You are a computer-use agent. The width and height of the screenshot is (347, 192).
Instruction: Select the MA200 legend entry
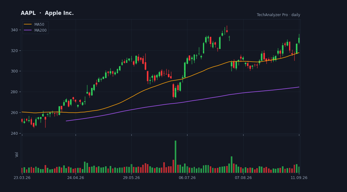[x=35, y=30]
